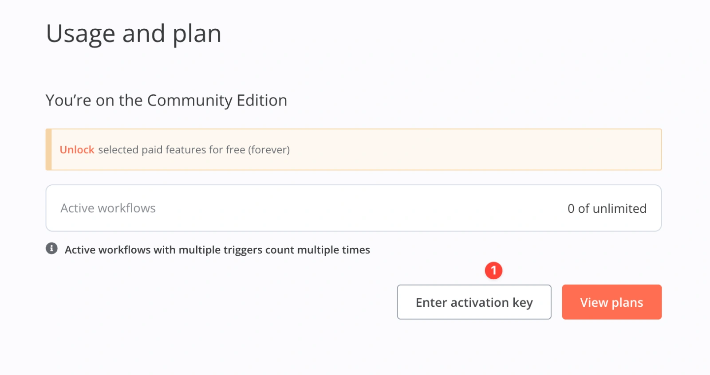Select the Active workflows label
The image size is (710, 375).
(108, 208)
